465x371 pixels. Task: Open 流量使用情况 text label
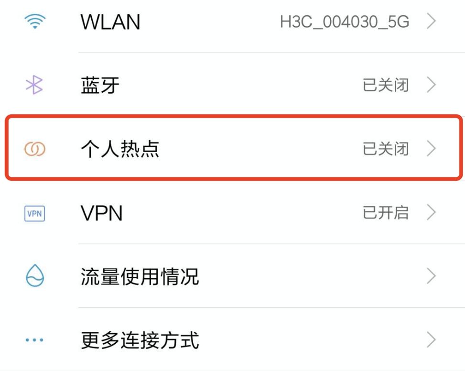click(x=140, y=276)
